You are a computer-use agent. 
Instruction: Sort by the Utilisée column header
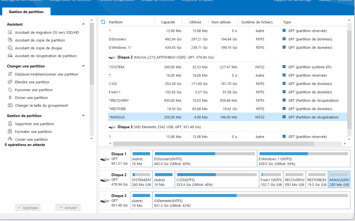click(195, 22)
